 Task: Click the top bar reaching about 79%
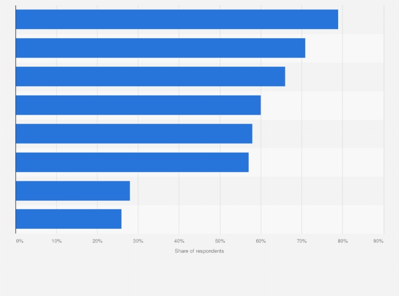pos(177,20)
